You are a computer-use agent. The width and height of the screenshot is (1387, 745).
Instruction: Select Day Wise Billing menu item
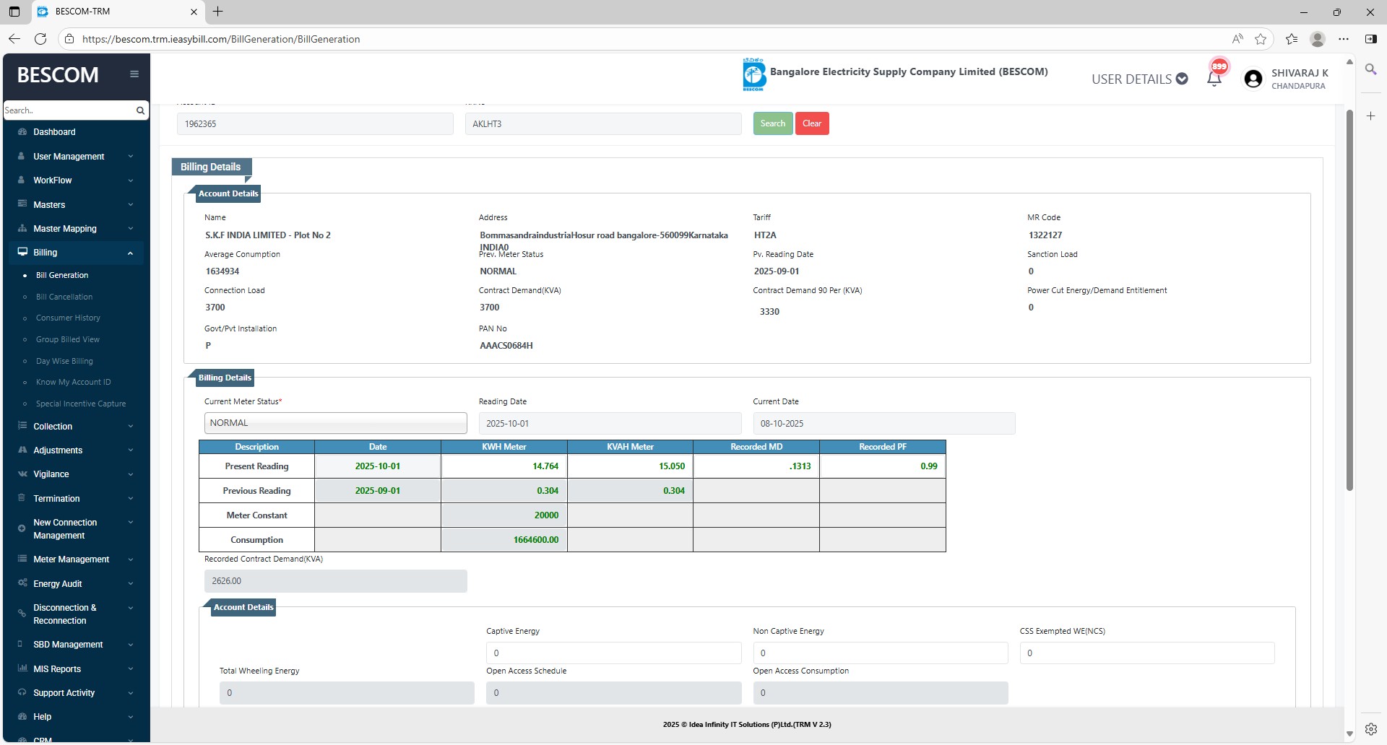(x=64, y=361)
